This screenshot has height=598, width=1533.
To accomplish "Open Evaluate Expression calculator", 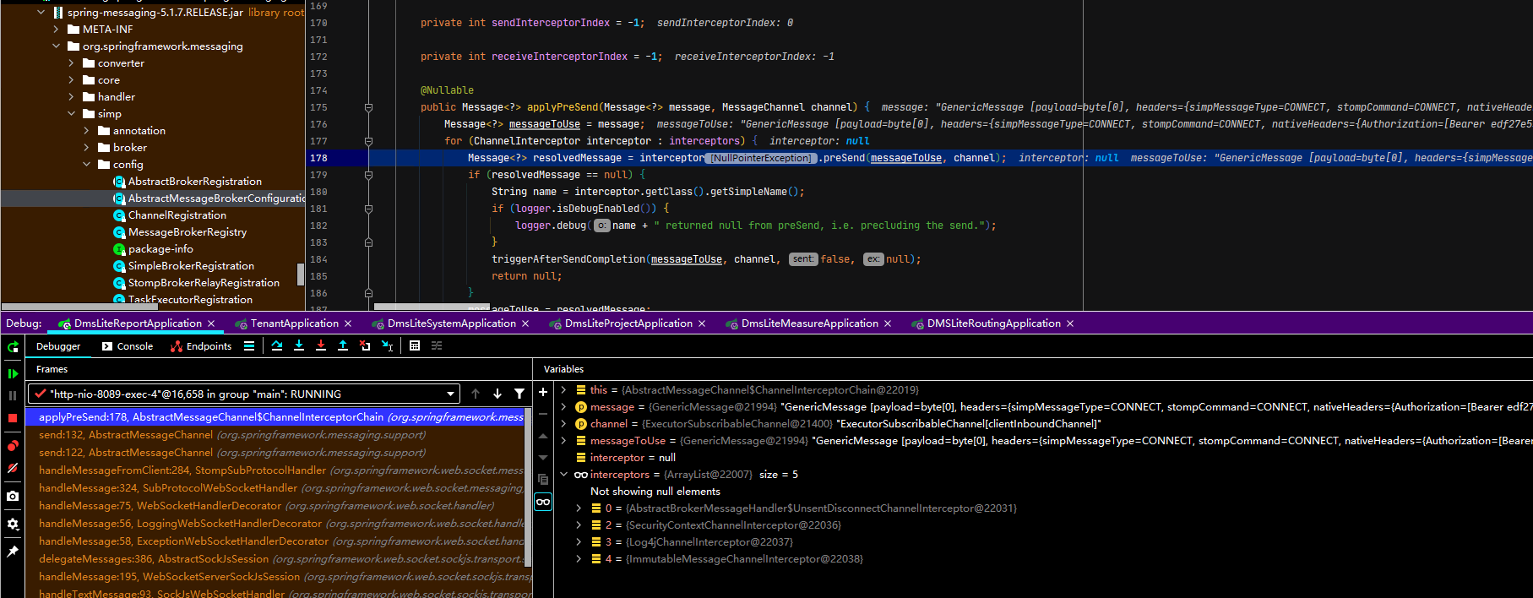I will coord(415,345).
